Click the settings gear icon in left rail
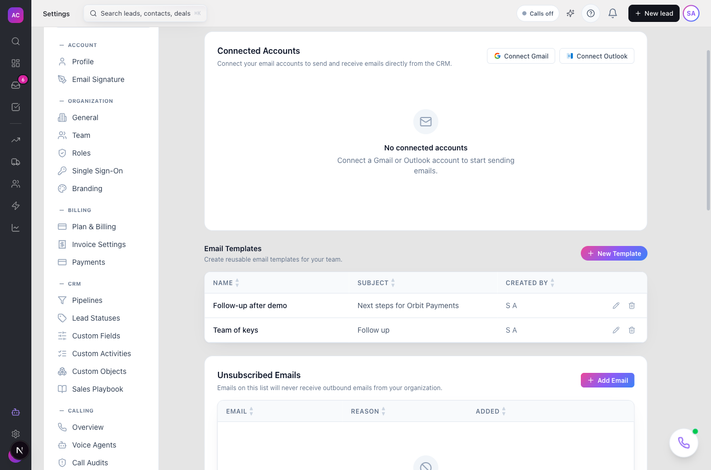The height and width of the screenshot is (470, 711). pyautogui.click(x=16, y=434)
